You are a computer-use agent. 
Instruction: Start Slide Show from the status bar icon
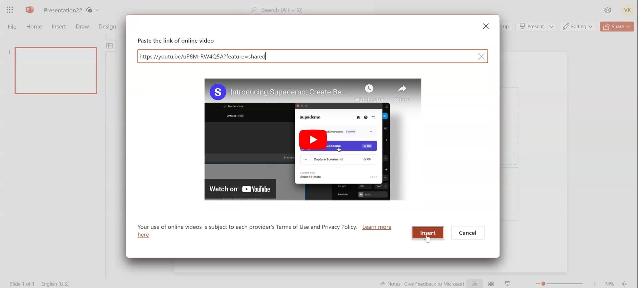(x=507, y=283)
